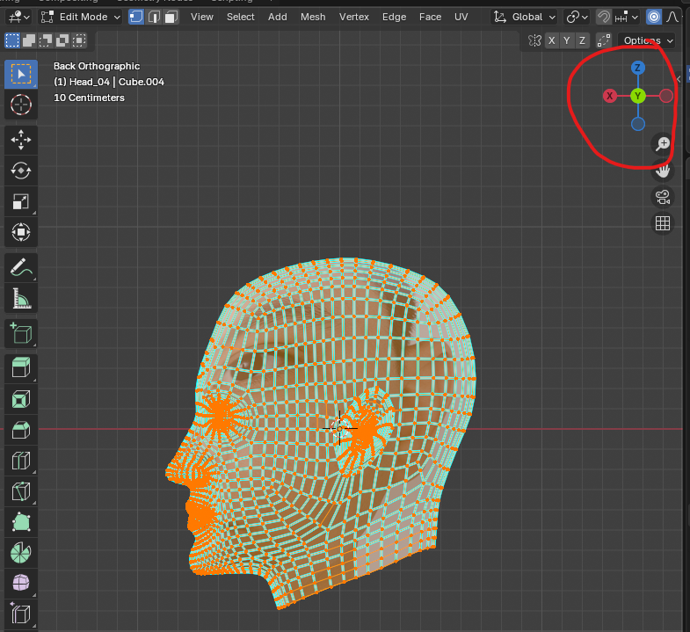The height and width of the screenshot is (632, 690).
Task: Pick the Annotate pencil tool
Action: (x=21, y=266)
